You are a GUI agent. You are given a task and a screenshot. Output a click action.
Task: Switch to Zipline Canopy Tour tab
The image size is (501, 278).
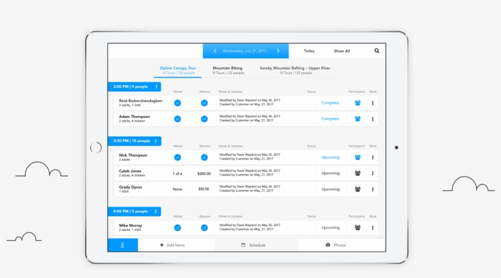pos(178,70)
